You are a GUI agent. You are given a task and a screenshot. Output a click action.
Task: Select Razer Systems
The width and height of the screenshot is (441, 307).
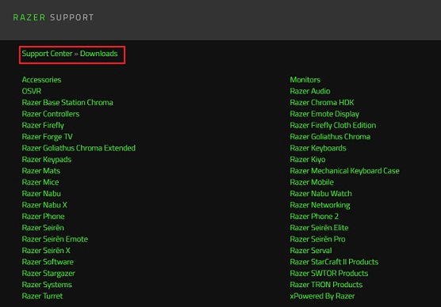(x=47, y=285)
